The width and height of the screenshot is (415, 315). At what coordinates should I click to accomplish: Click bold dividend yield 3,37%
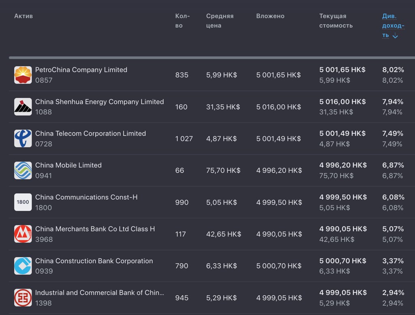(393, 261)
